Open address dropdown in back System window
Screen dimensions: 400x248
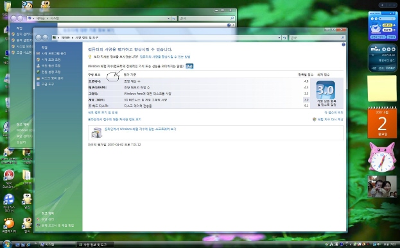point(168,19)
